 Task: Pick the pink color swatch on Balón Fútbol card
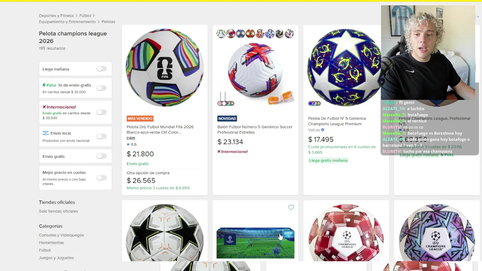click(x=220, y=104)
